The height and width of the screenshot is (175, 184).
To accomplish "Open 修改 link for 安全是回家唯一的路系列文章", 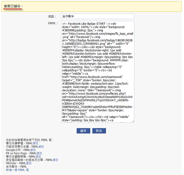I will point(55,160).
